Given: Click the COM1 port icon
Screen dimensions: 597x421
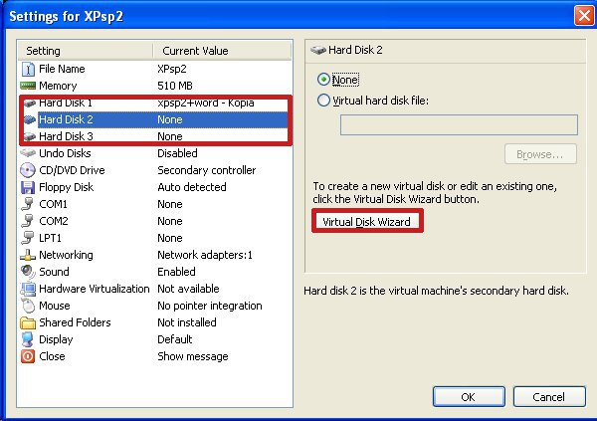Looking at the screenshot, I should [28, 204].
